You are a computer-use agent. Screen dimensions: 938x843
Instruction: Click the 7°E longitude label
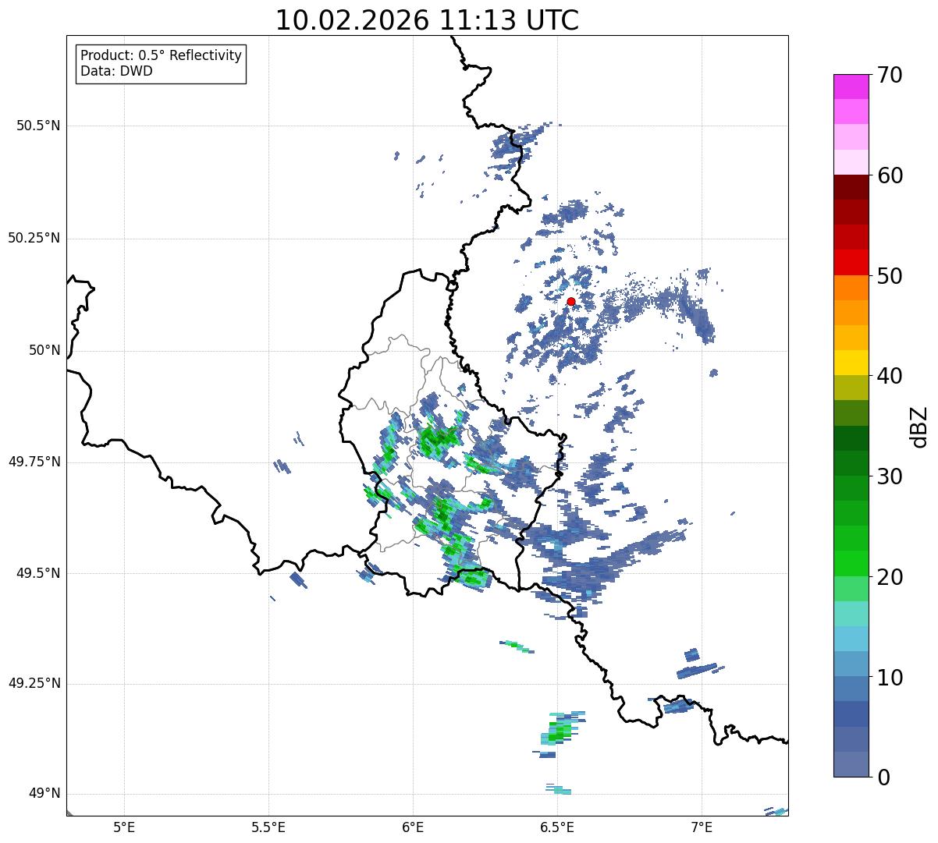click(702, 827)
